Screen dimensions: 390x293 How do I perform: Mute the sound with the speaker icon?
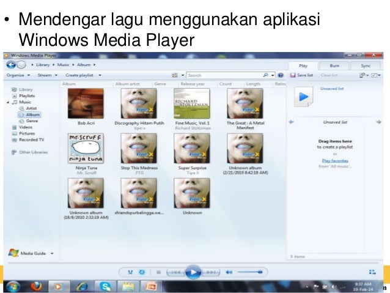(229, 272)
